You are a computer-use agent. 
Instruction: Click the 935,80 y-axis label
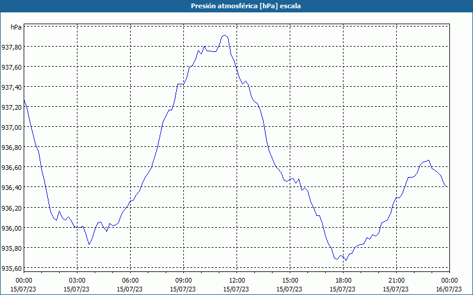pos(11,248)
